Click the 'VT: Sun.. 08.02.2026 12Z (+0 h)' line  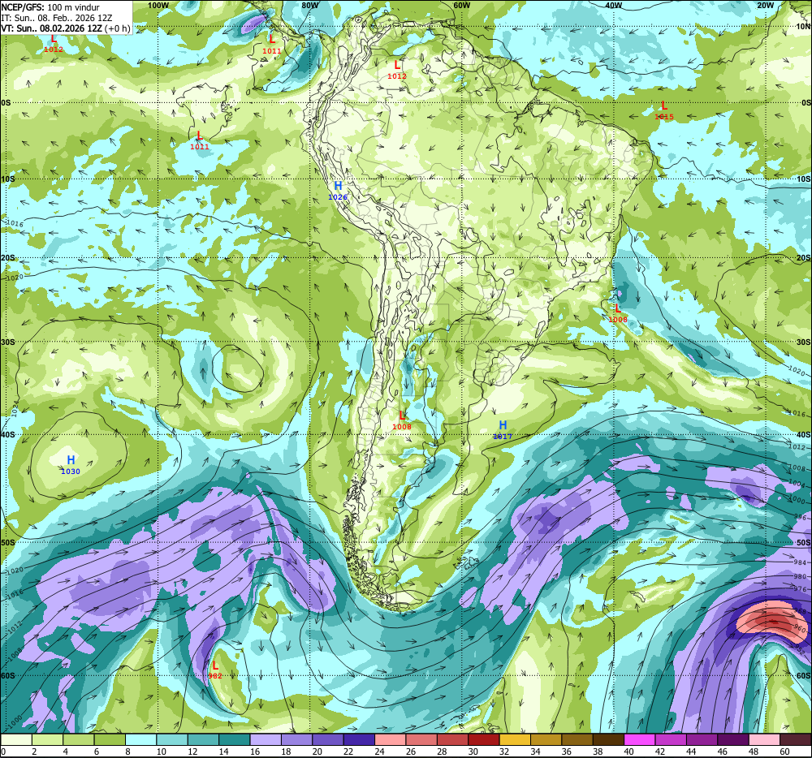pyautogui.click(x=65, y=28)
